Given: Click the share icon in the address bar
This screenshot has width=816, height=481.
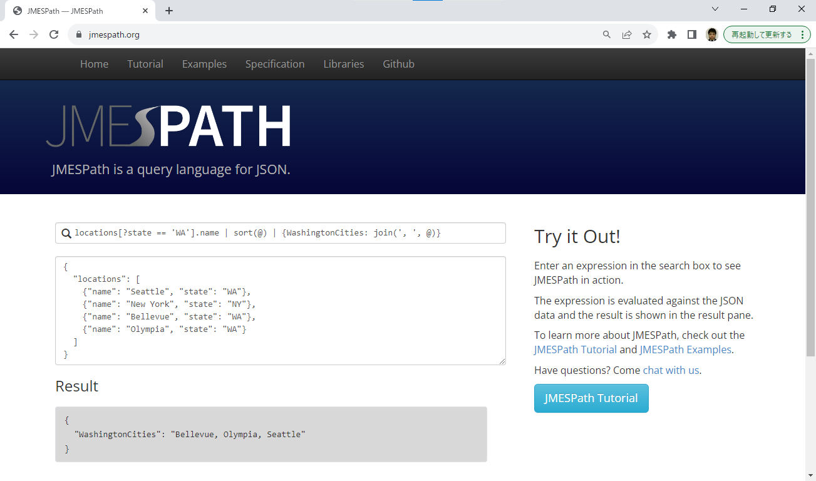Looking at the screenshot, I should pos(627,34).
